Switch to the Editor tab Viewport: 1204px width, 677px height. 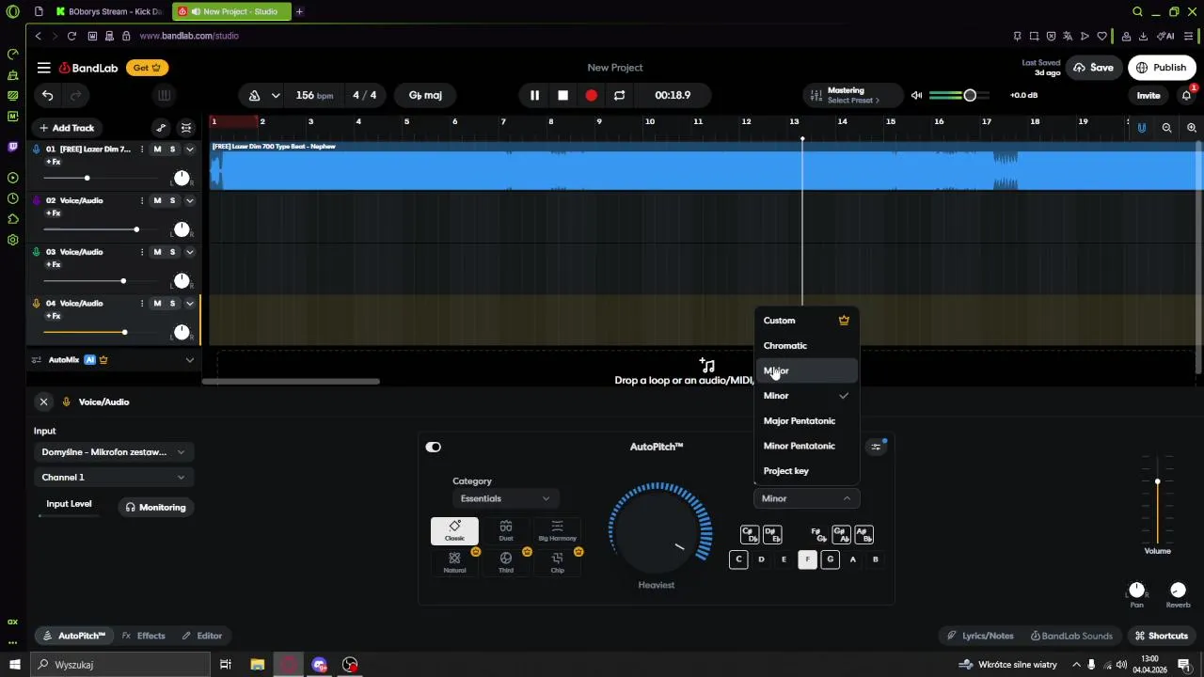click(x=202, y=636)
